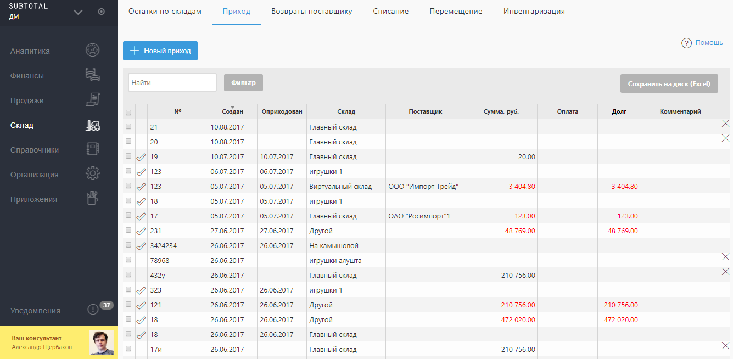
Task: Open the Инвентаризация tab
Action: (x=534, y=12)
